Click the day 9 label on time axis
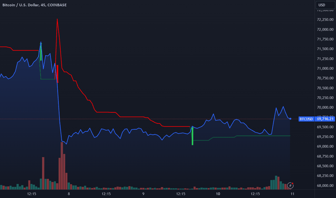 [x=143, y=194]
